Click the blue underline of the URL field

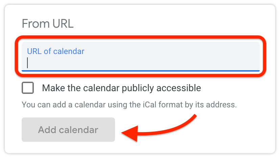click(141, 71)
